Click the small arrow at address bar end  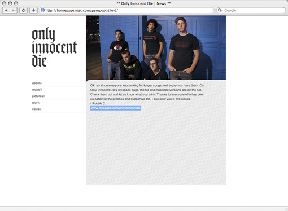pos(215,10)
